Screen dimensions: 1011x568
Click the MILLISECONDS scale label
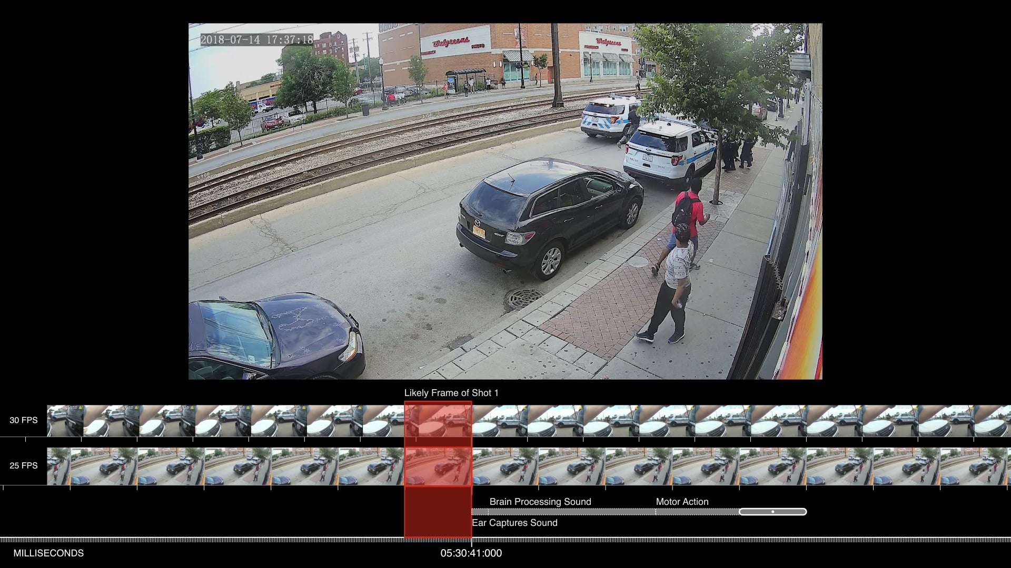point(48,553)
